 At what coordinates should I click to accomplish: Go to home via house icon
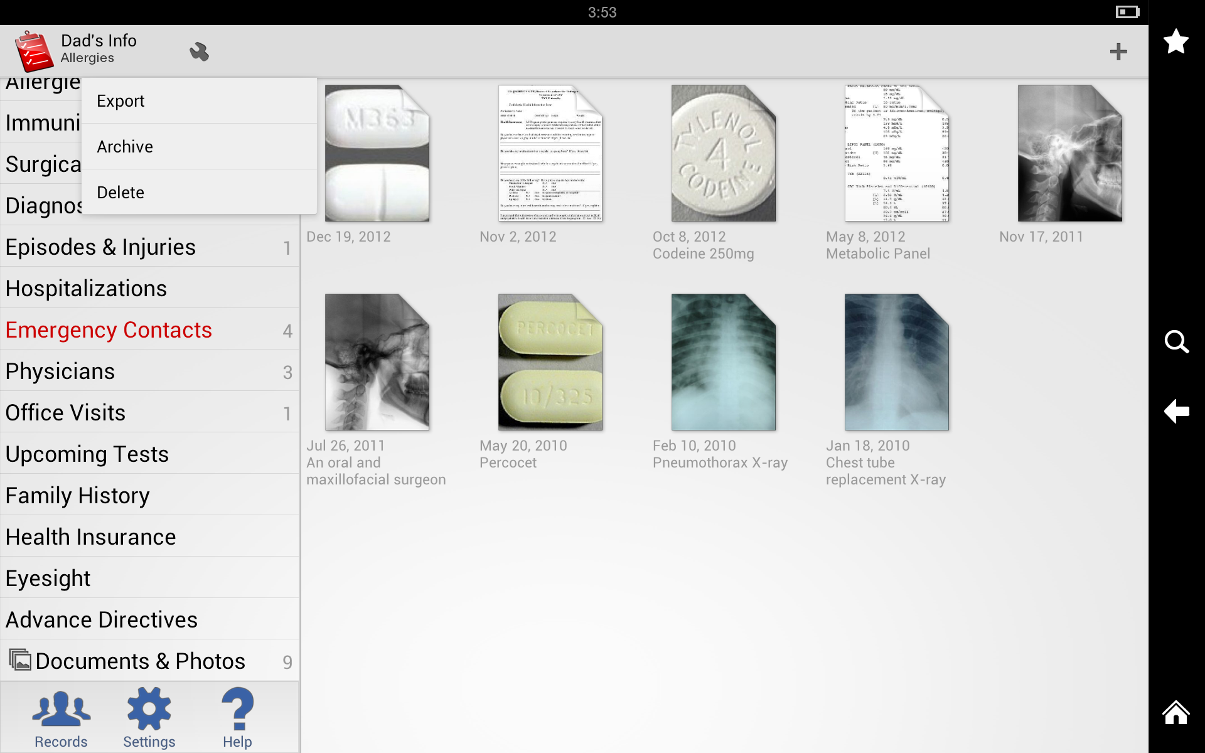coord(1176,713)
